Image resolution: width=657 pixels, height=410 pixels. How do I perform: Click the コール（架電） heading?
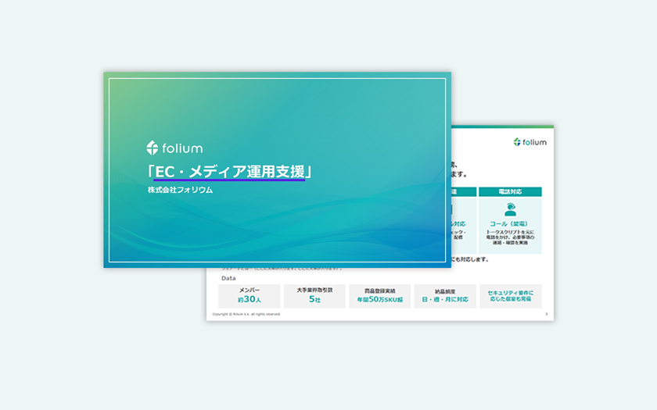click(x=510, y=224)
